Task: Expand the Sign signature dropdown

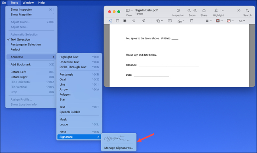Action: point(181,21)
